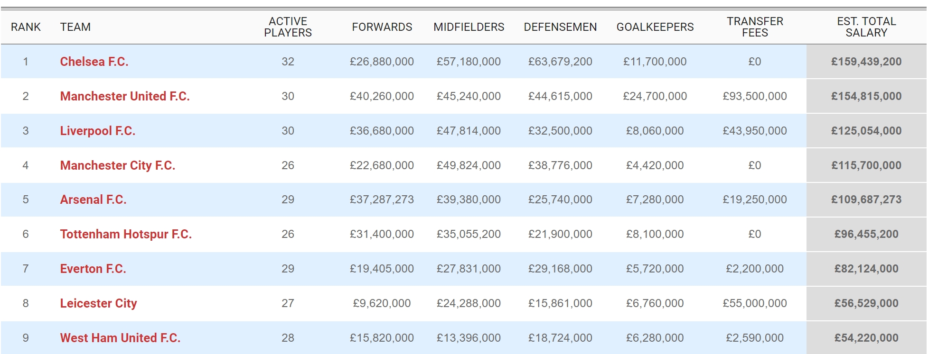
Task: Open the Arsenal F.C. team link
Action: (x=93, y=200)
